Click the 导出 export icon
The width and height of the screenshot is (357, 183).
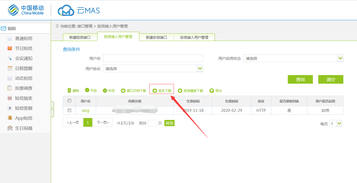(x=212, y=91)
